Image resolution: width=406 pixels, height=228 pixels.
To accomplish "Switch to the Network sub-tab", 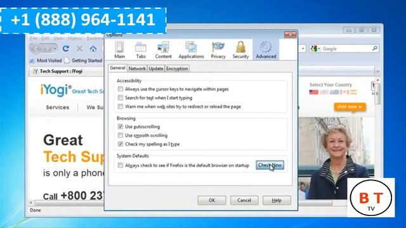I will coord(137,68).
